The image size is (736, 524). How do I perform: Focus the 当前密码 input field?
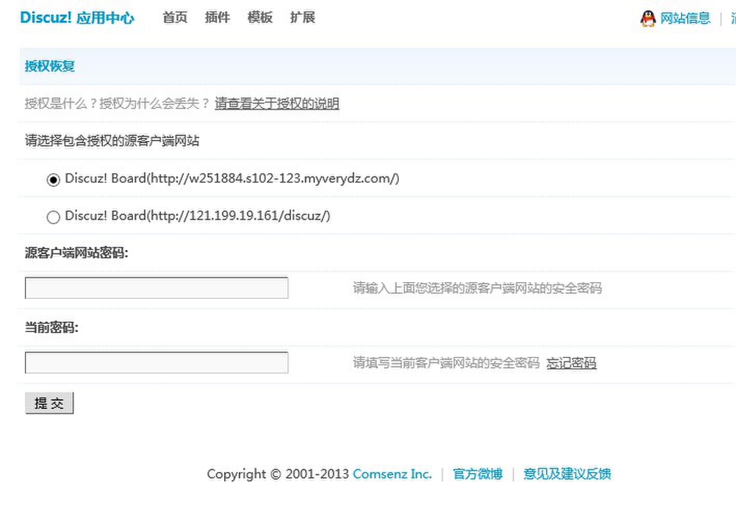click(157, 363)
